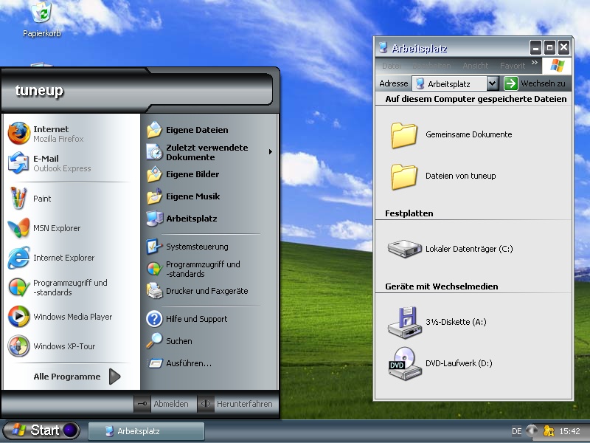Click the yellow tray icon beside the clock

[x=548, y=430]
